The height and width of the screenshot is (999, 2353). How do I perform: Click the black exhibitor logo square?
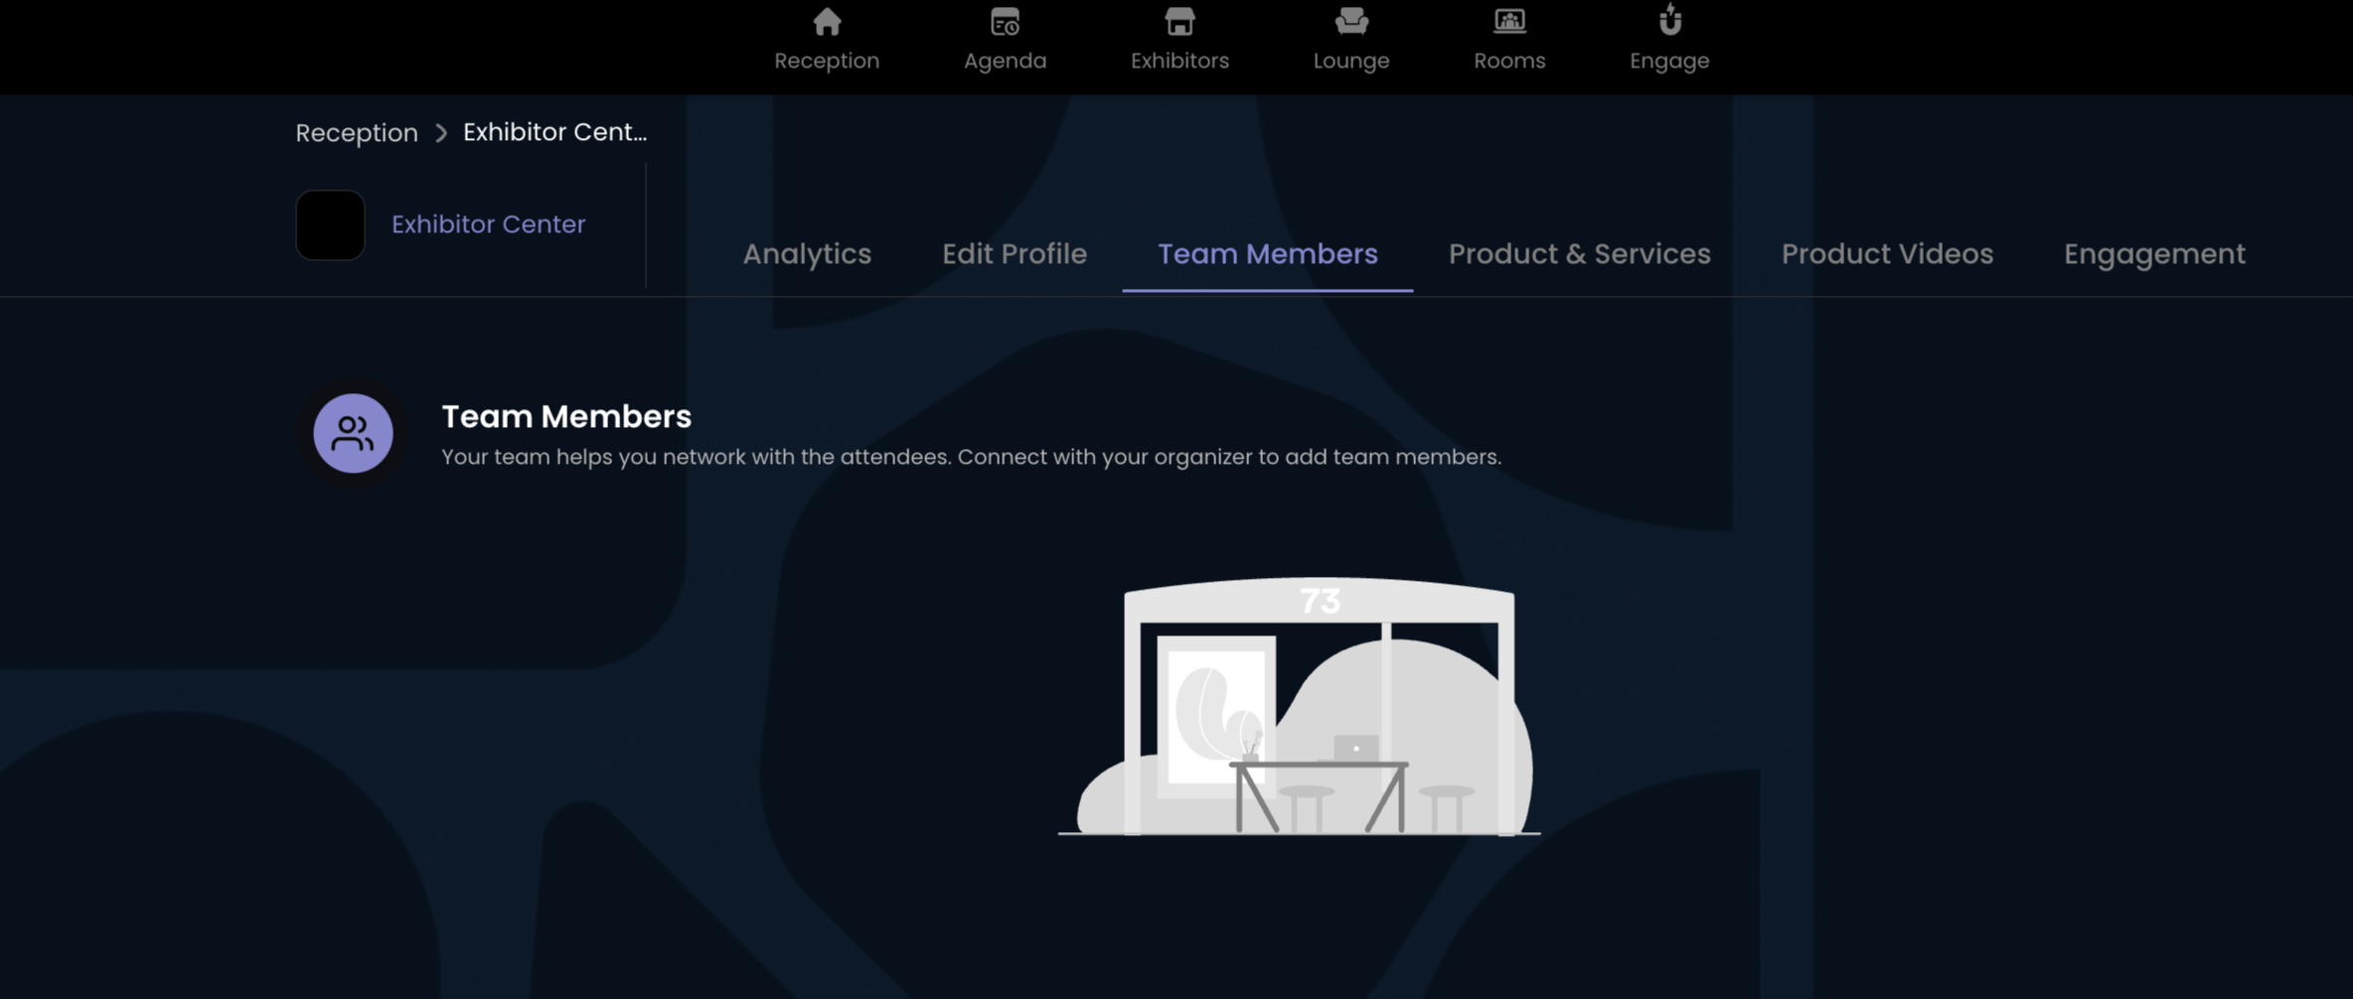(x=331, y=225)
